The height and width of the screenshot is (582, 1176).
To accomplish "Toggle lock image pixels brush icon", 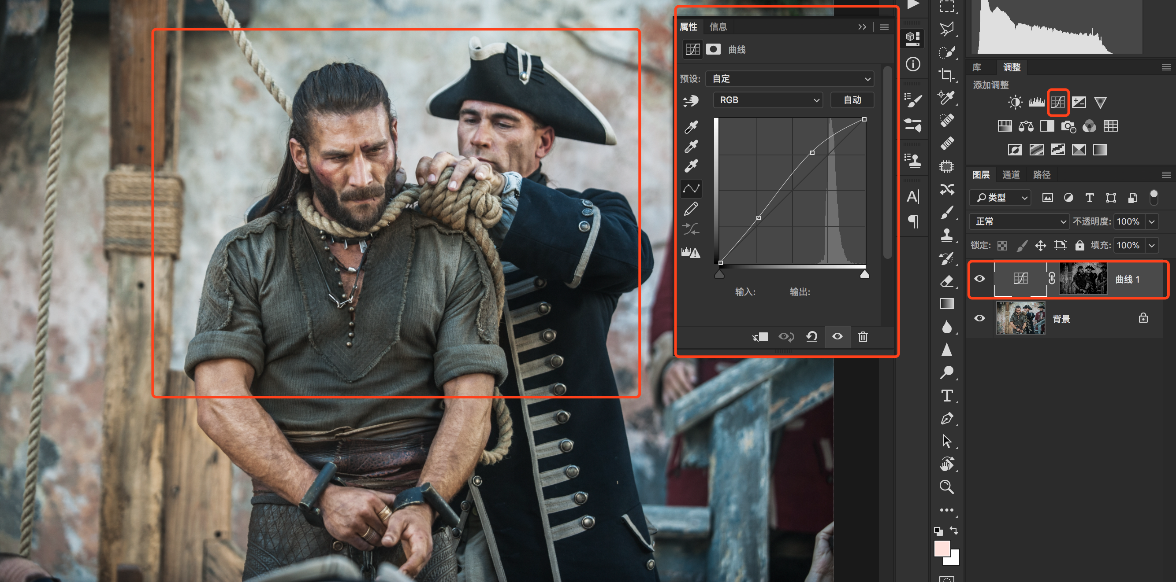I will [1022, 245].
